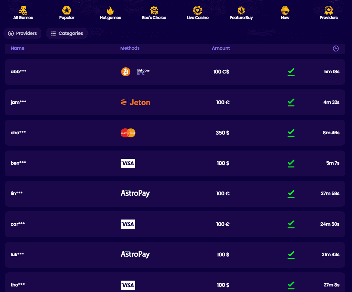Open Hot games flame category
This screenshot has width=352, height=292.
[x=110, y=10]
